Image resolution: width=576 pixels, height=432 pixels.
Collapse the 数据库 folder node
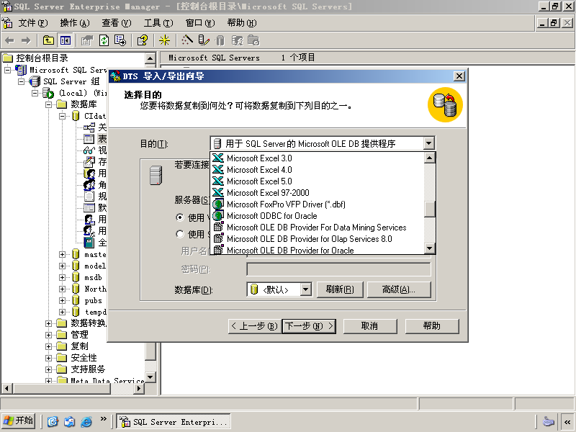point(48,104)
